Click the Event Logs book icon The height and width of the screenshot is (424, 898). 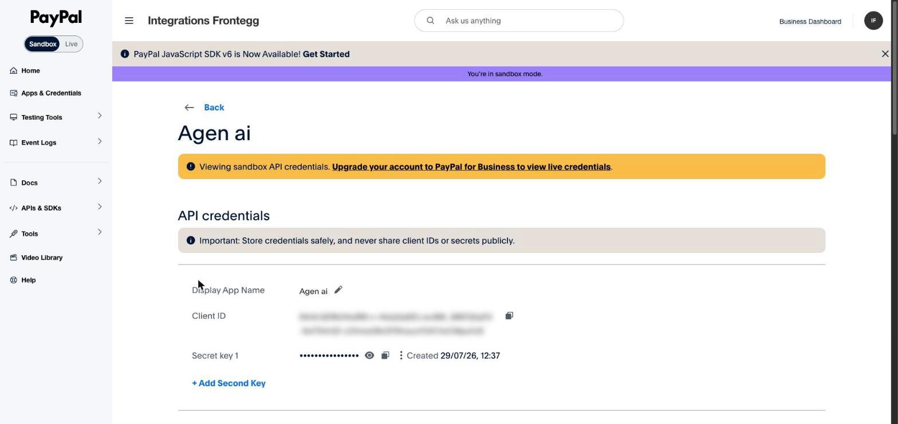(14, 142)
